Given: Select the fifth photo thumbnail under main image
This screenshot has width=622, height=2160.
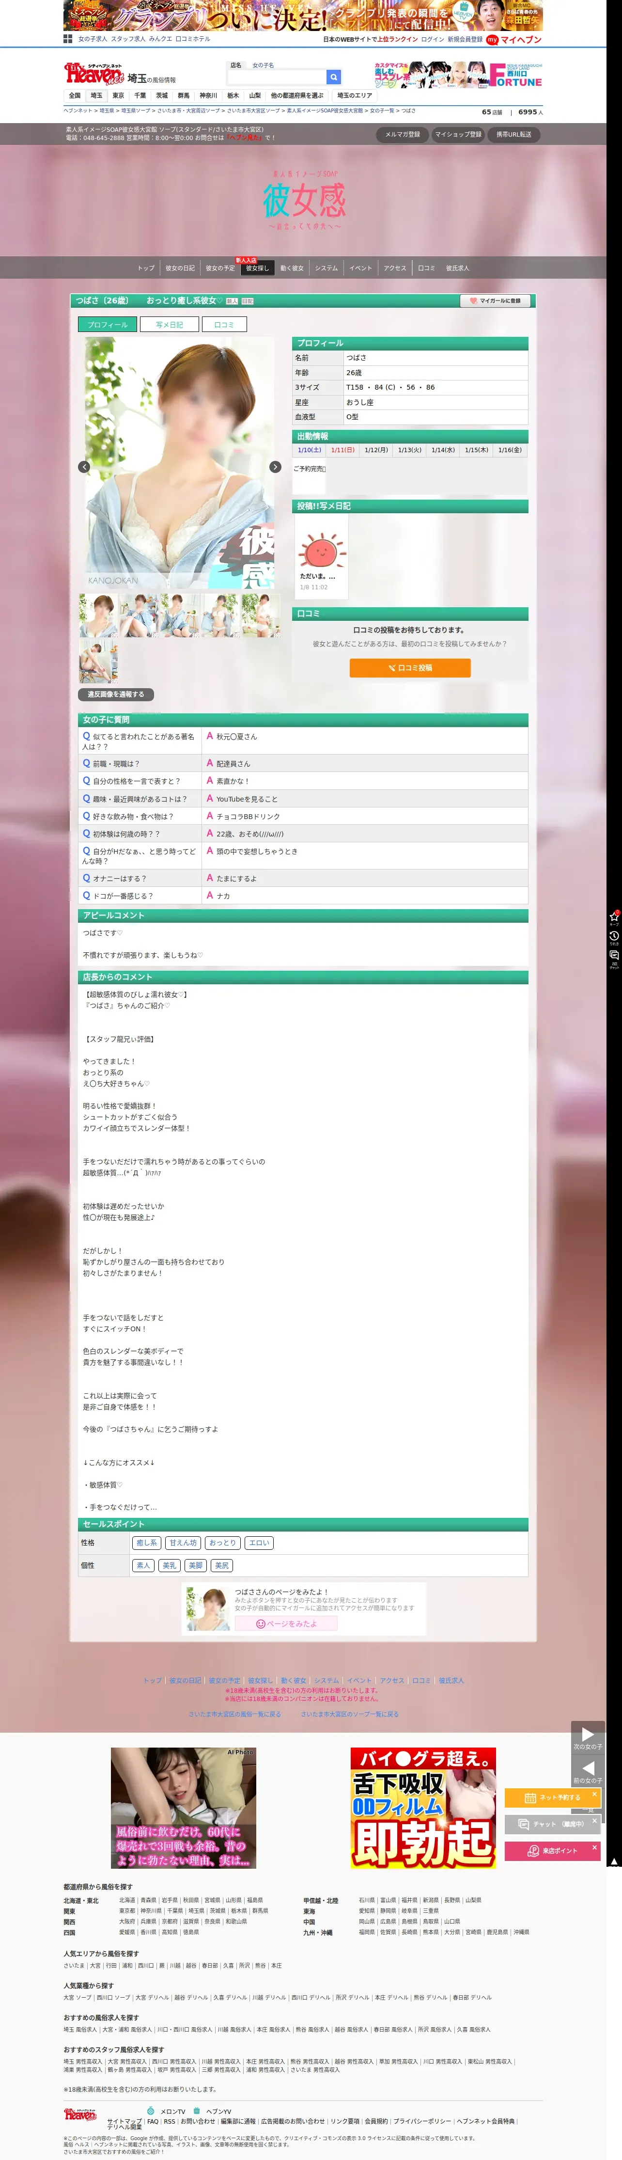Looking at the screenshot, I should 261,615.
